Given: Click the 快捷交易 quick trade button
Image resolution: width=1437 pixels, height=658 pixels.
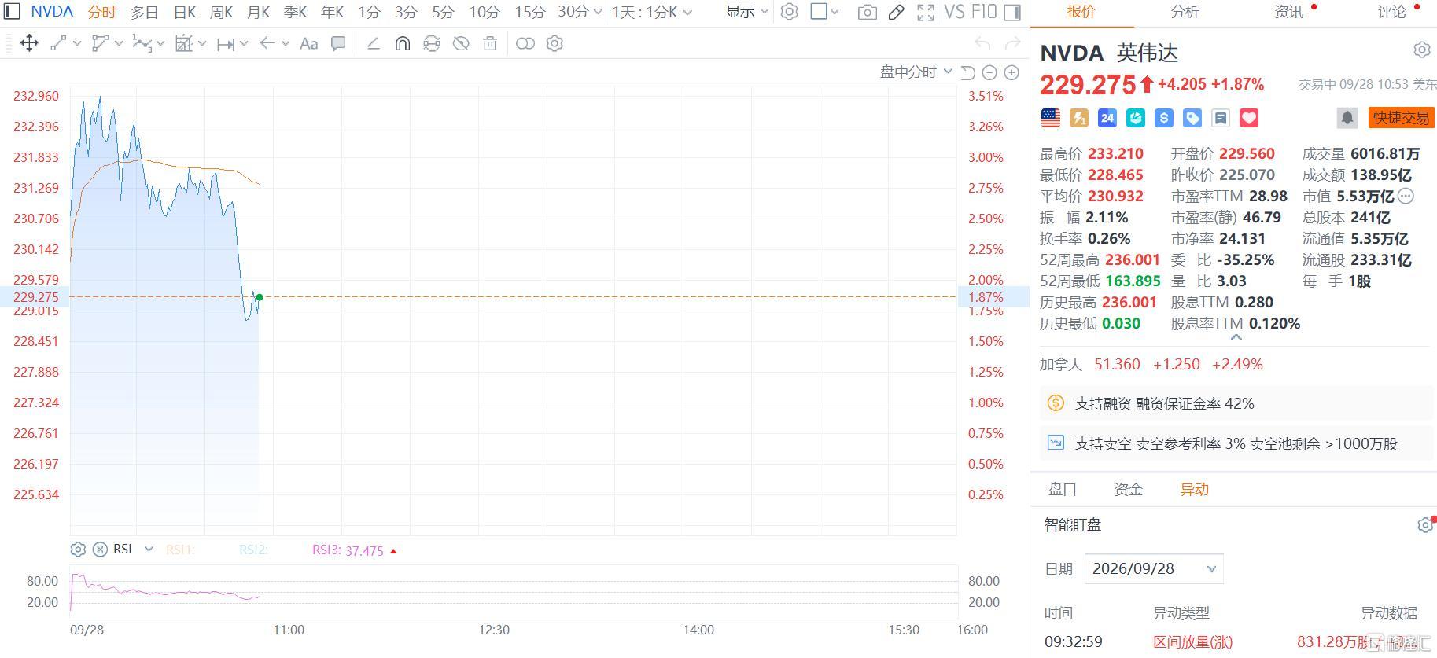Looking at the screenshot, I should click(1401, 118).
